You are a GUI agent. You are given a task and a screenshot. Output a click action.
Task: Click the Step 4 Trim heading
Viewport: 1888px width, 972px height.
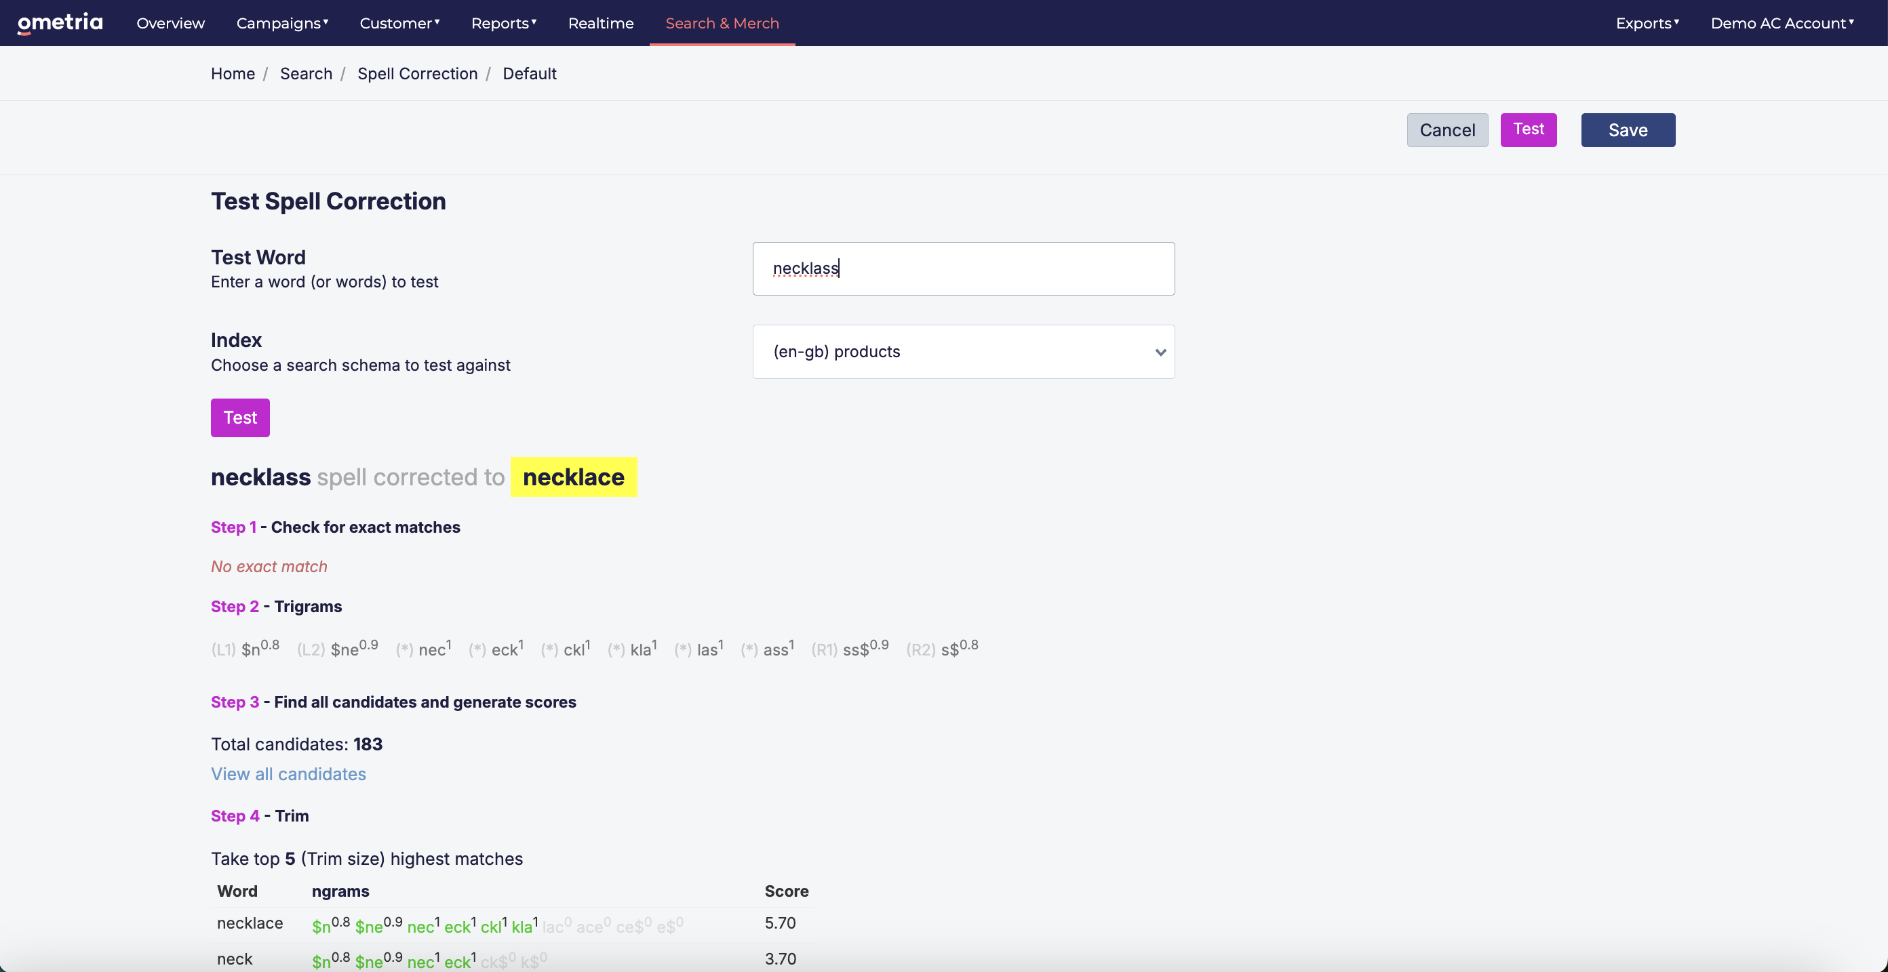tap(260, 815)
